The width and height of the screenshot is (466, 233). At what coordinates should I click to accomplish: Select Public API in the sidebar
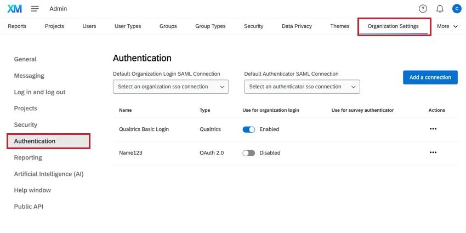pos(29,207)
